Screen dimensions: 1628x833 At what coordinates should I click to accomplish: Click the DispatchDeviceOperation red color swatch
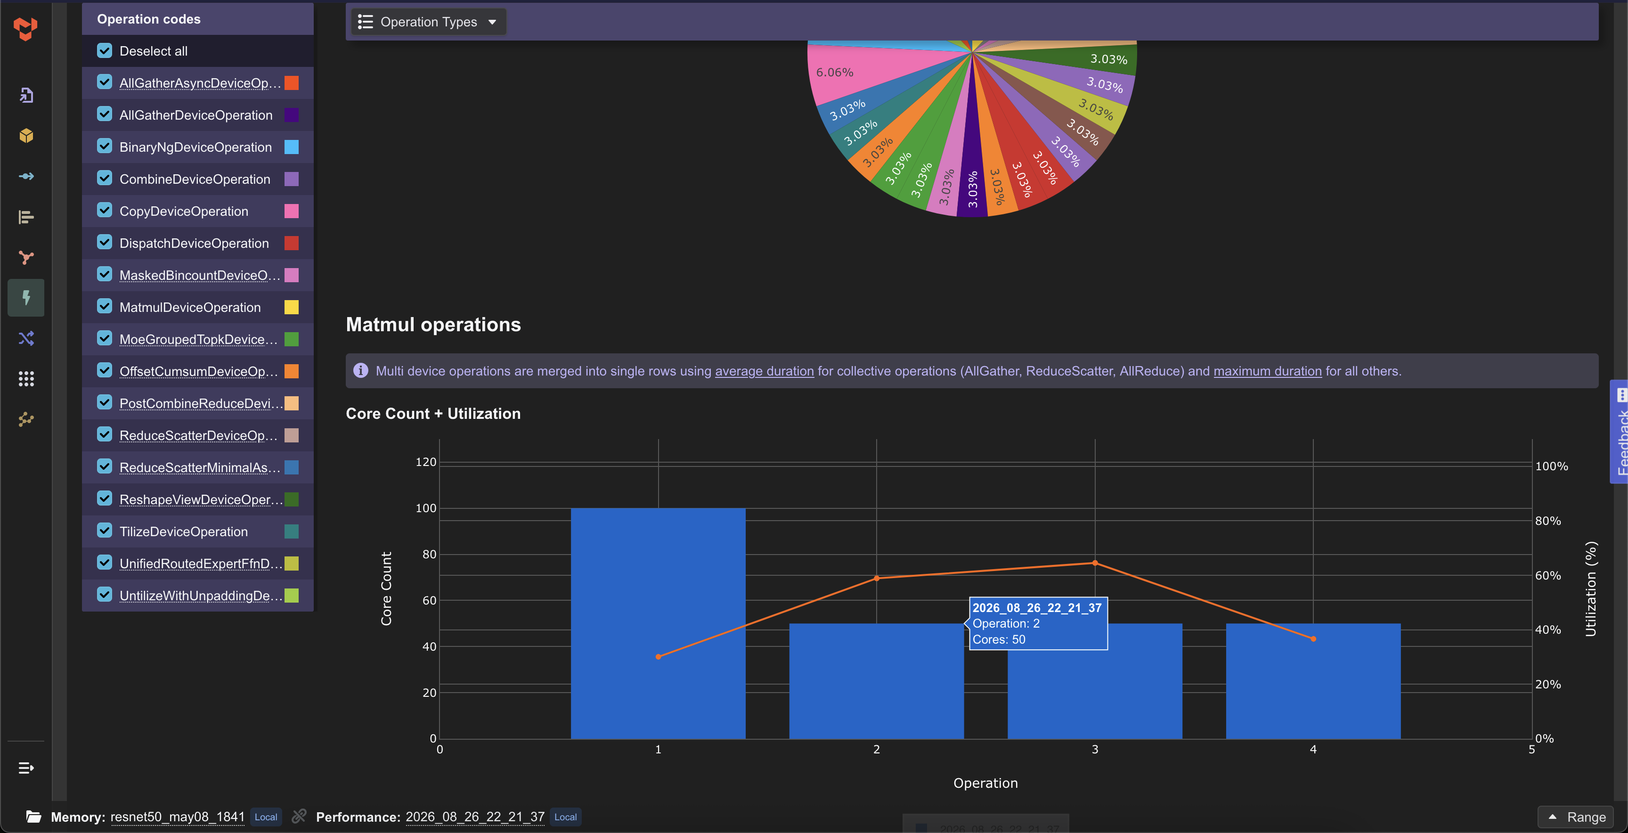pyautogui.click(x=291, y=243)
